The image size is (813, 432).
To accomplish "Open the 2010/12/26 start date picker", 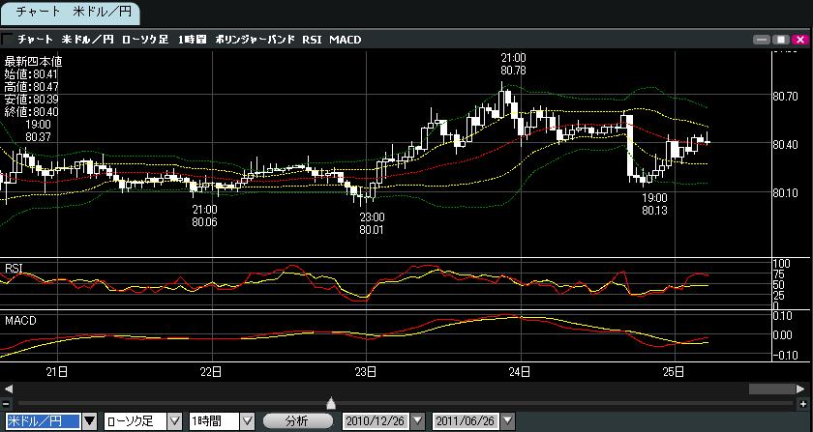I will point(417,421).
